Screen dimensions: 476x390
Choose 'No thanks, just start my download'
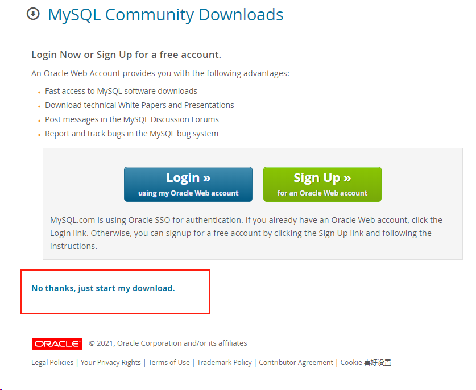103,288
